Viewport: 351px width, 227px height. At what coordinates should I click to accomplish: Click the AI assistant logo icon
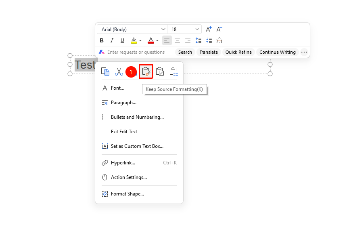[102, 52]
